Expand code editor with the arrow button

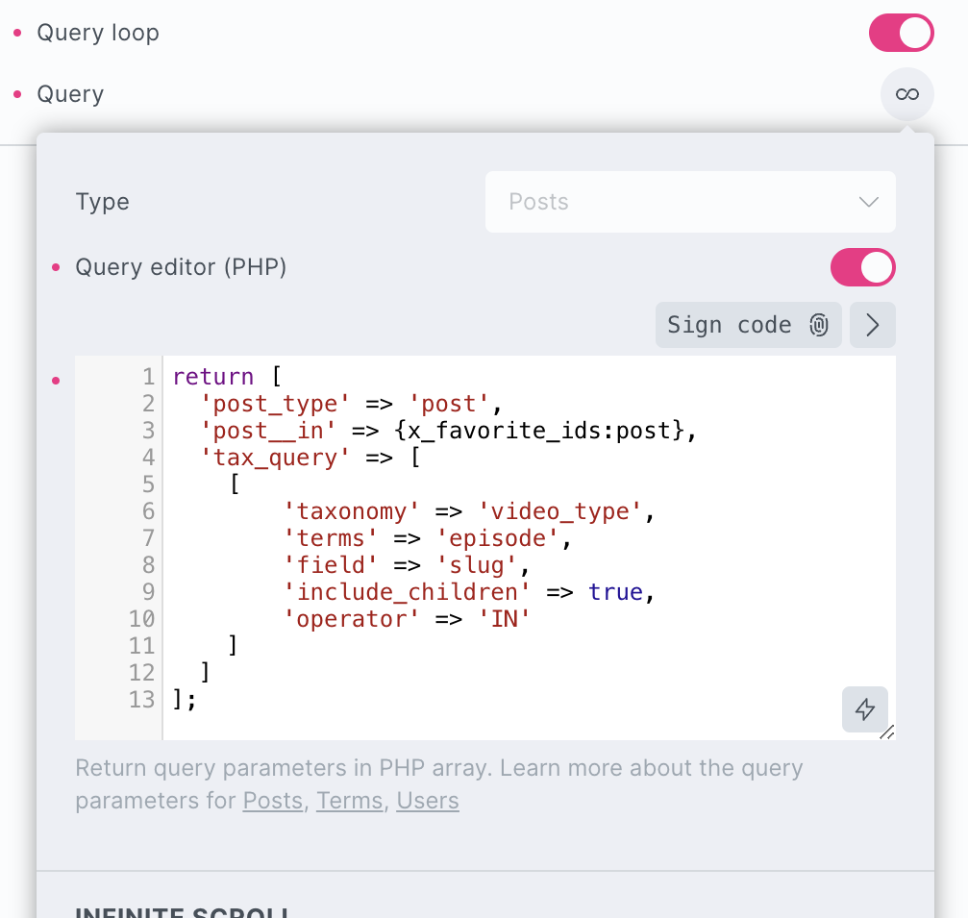(x=872, y=325)
